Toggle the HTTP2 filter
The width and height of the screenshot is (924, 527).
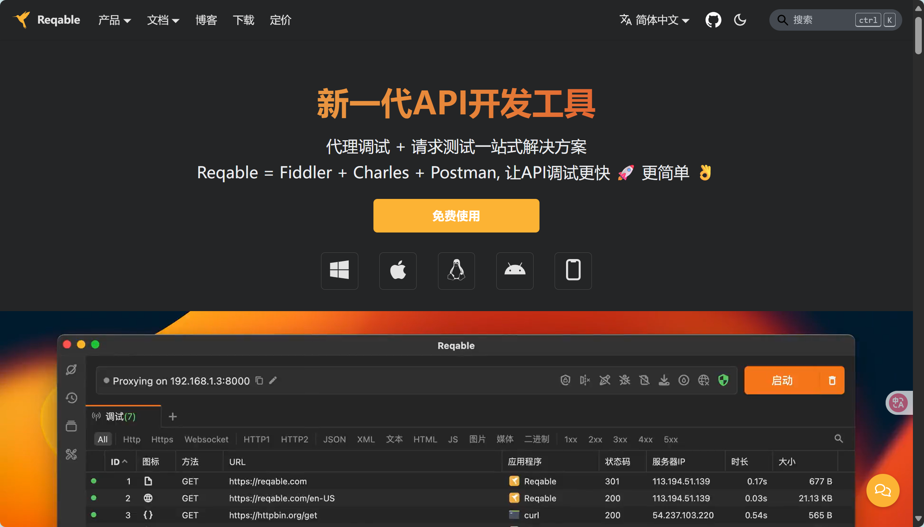click(x=294, y=439)
